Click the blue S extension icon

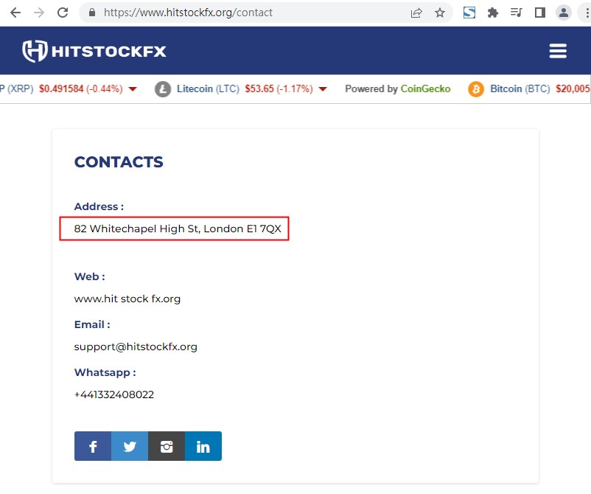pos(469,13)
